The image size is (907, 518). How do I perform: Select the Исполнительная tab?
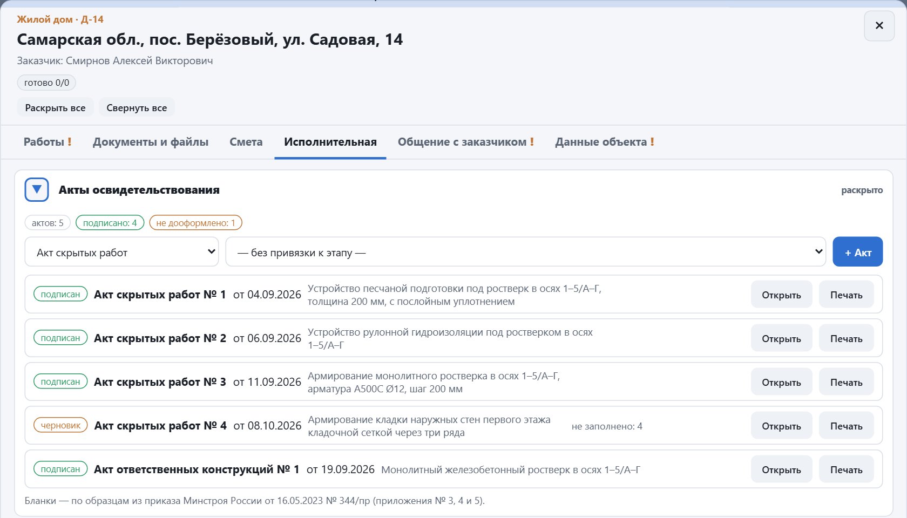coord(330,142)
